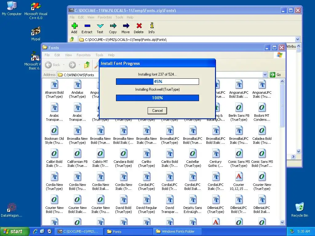The height and width of the screenshot is (236, 315).
Task: Switch to Windows Fonts Folder taskbar item
Action: [177, 231]
